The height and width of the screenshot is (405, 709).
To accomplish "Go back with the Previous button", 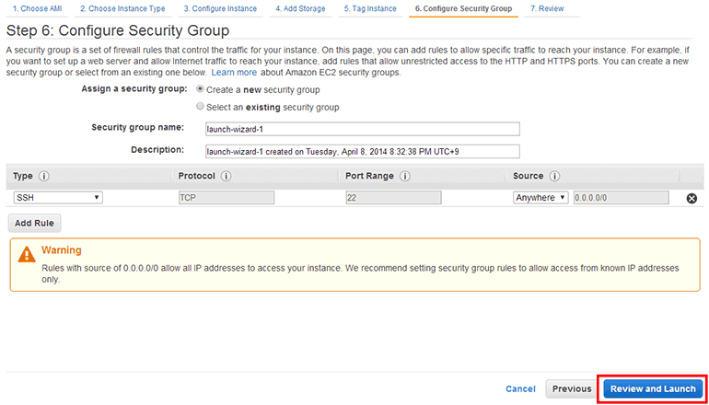I will [572, 388].
